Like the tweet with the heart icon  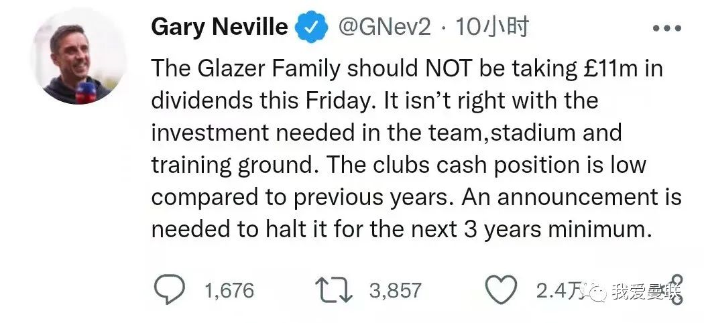(x=500, y=289)
